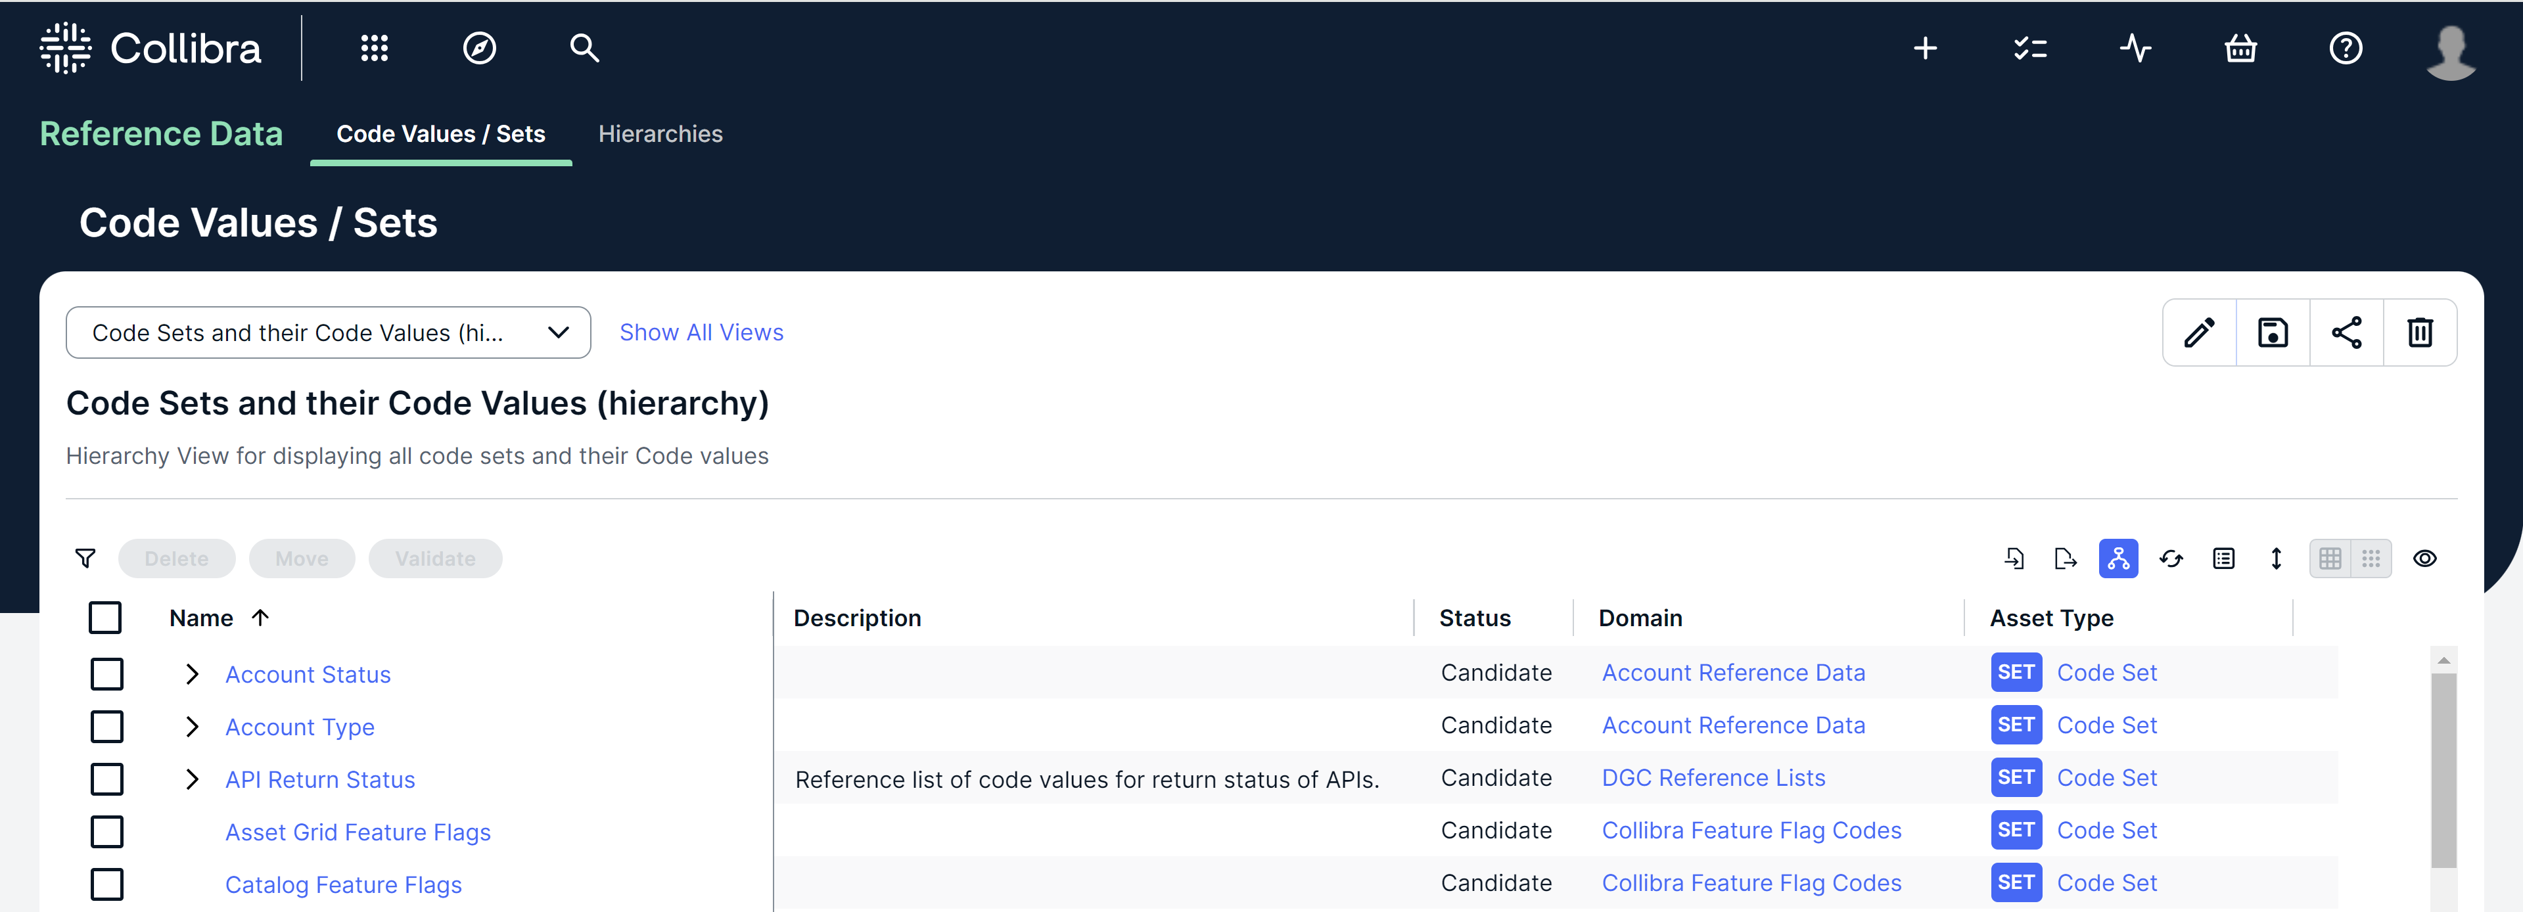The height and width of the screenshot is (912, 2523).
Task: Open column visibility eye icon
Action: point(2425,559)
